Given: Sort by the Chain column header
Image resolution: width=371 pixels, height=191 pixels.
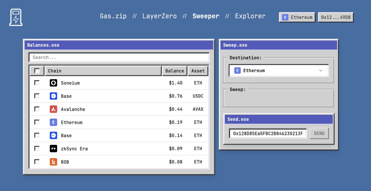Looking at the screenshot, I should coord(103,71).
